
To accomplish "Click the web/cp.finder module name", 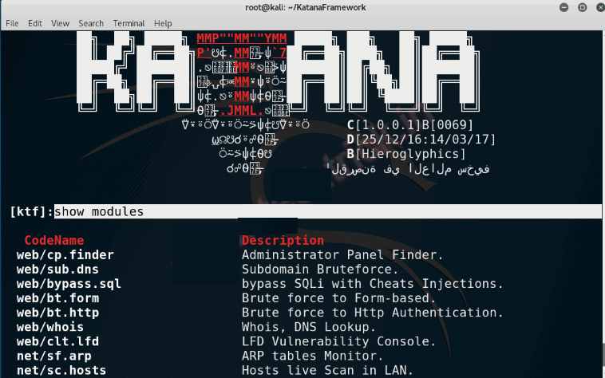I will click(x=65, y=254).
